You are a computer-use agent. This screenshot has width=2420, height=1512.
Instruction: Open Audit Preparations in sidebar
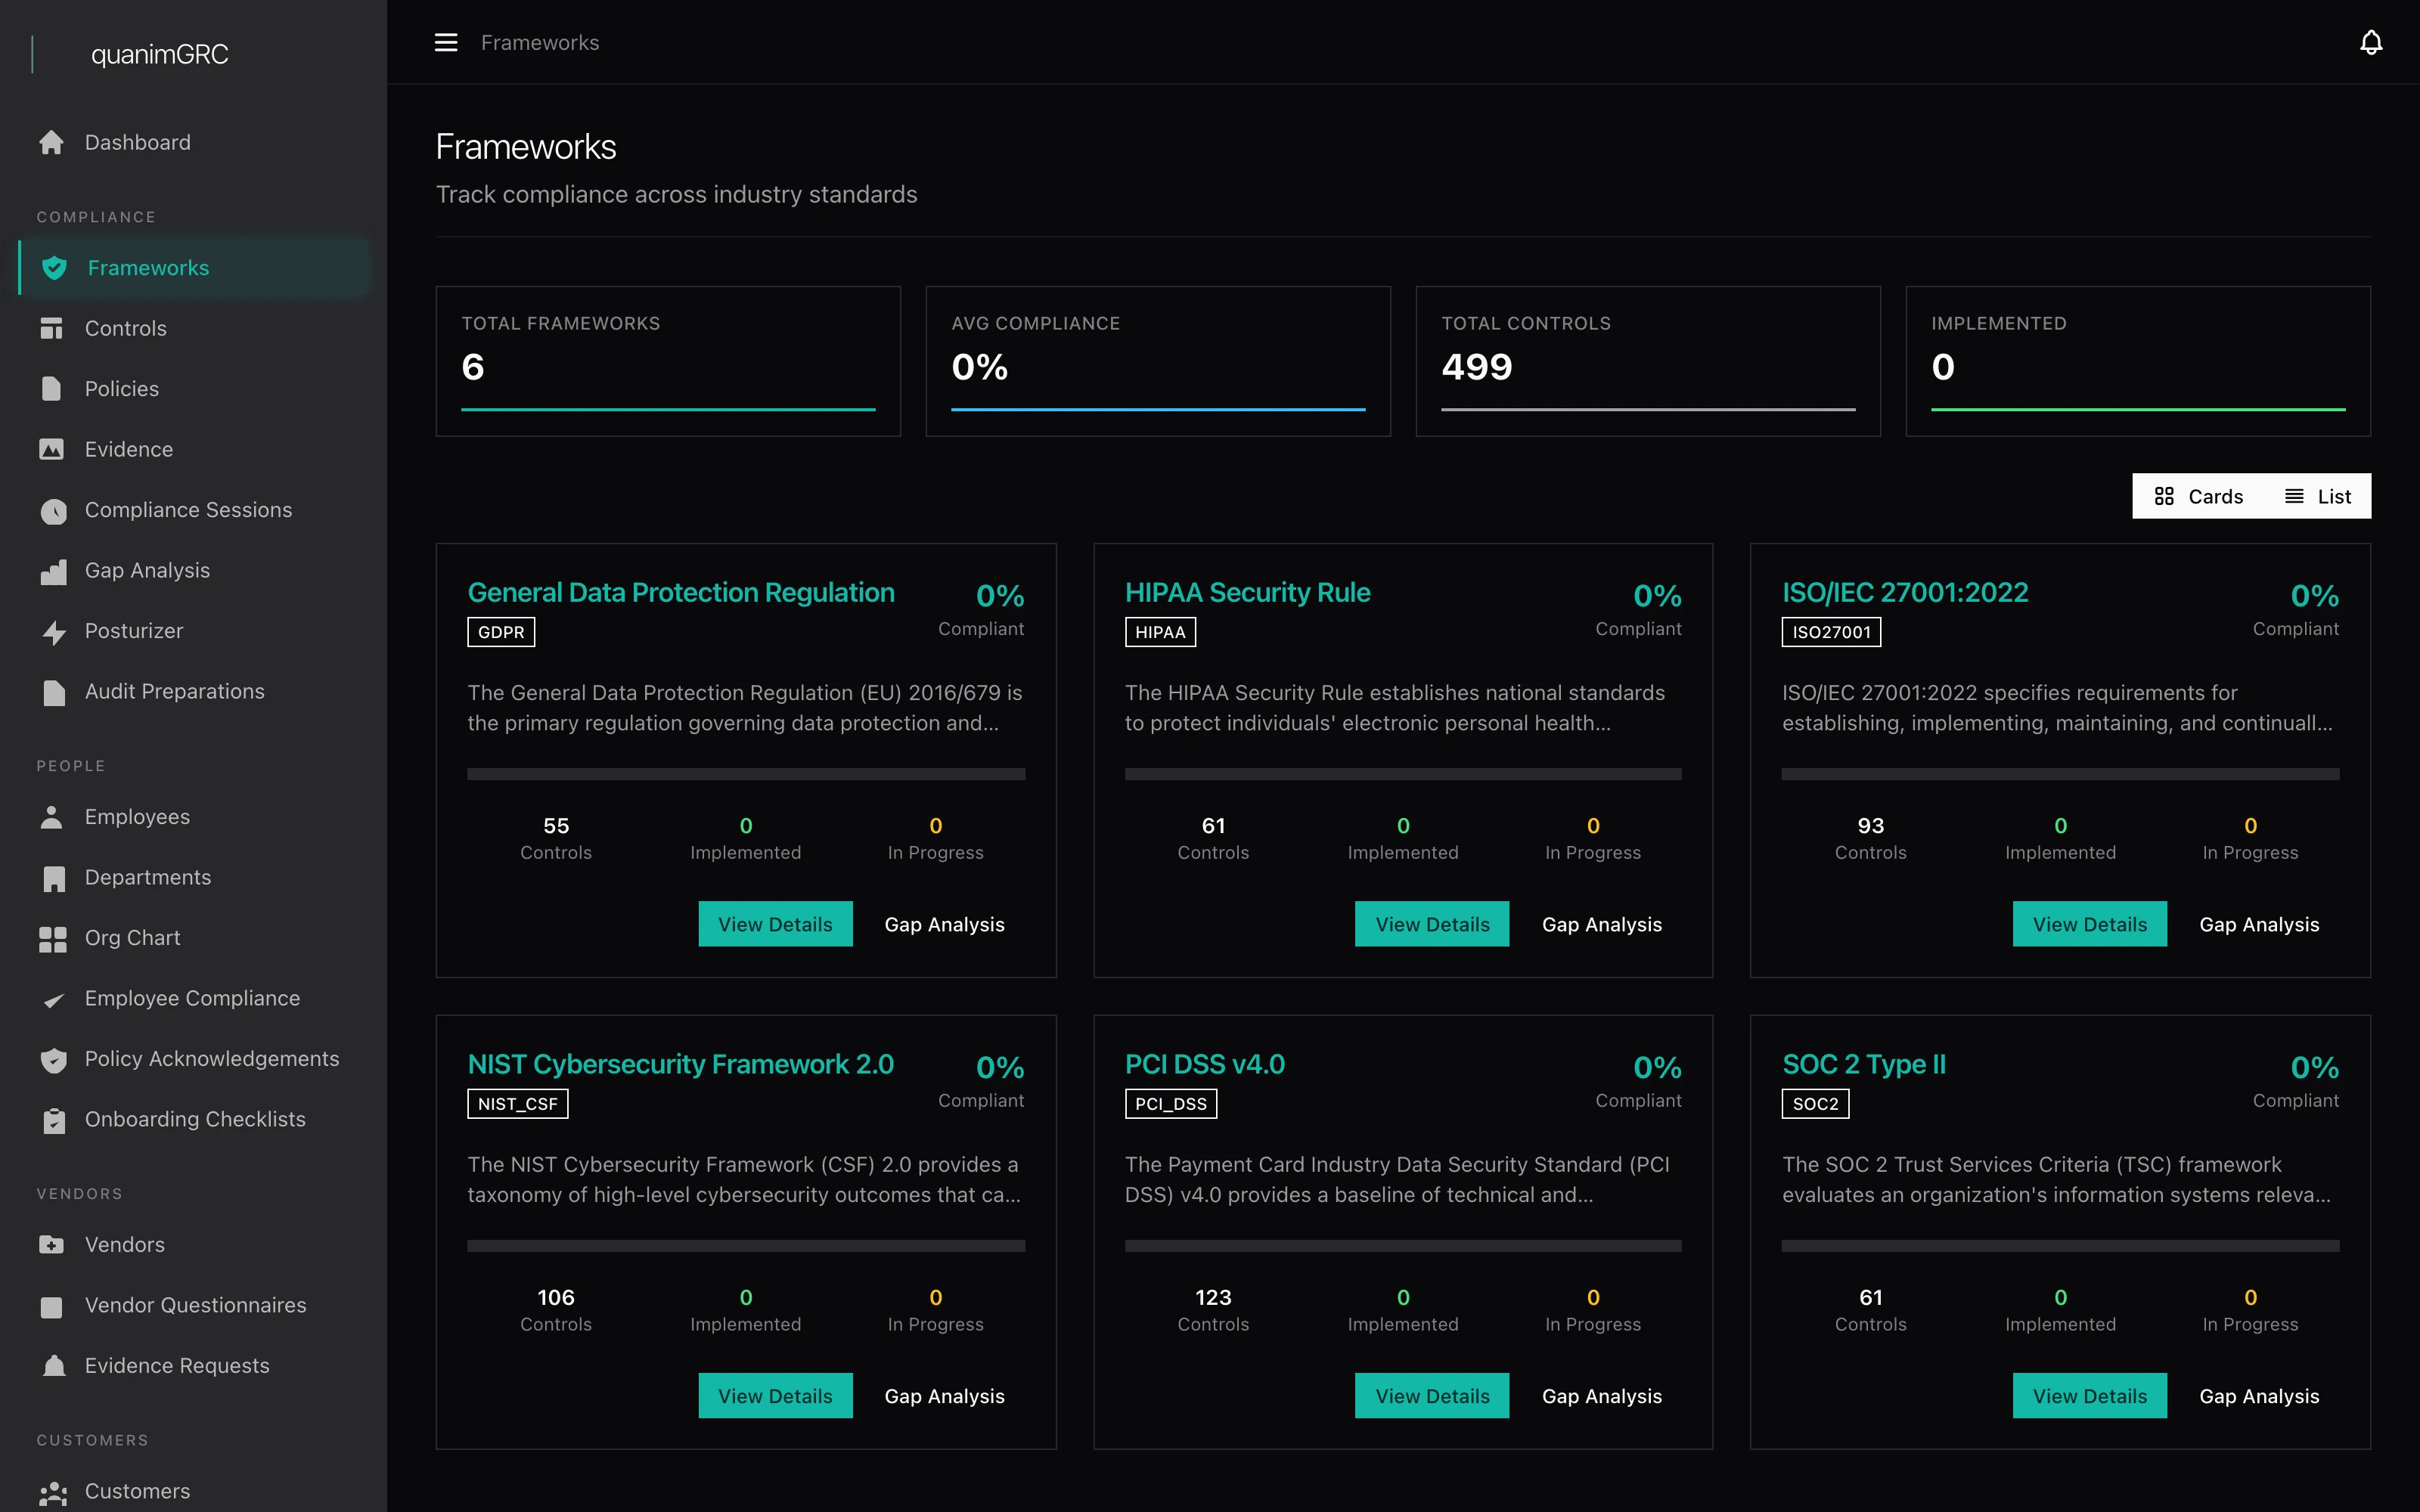pos(194,692)
